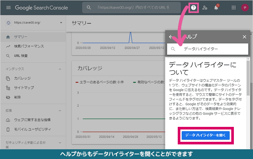
Task: Open the account avatar menu
Action: click(x=245, y=7)
